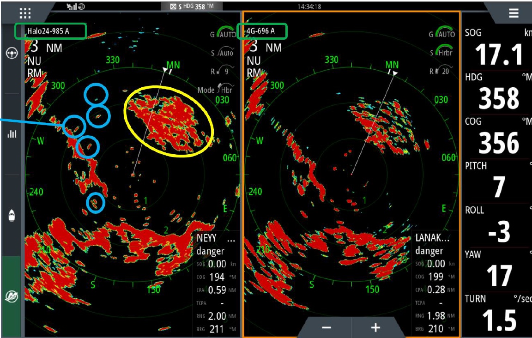Adjust Gain AUTO dial on 4G radar

(x=442, y=34)
